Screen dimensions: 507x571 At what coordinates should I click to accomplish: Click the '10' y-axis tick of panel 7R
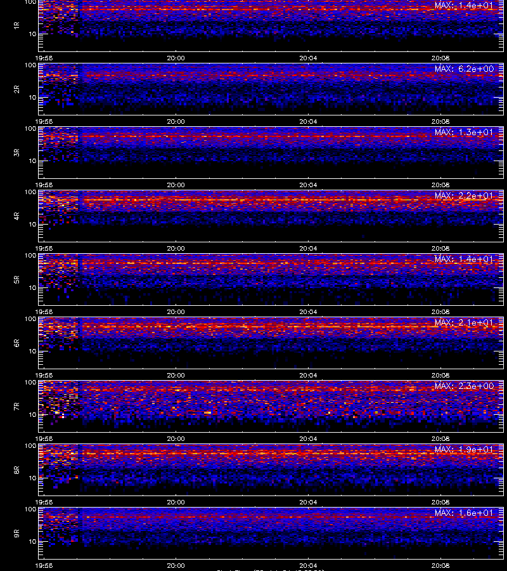[x=32, y=414]
